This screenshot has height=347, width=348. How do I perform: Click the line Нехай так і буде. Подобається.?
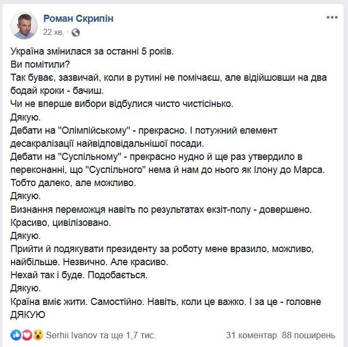click(79, 275)
